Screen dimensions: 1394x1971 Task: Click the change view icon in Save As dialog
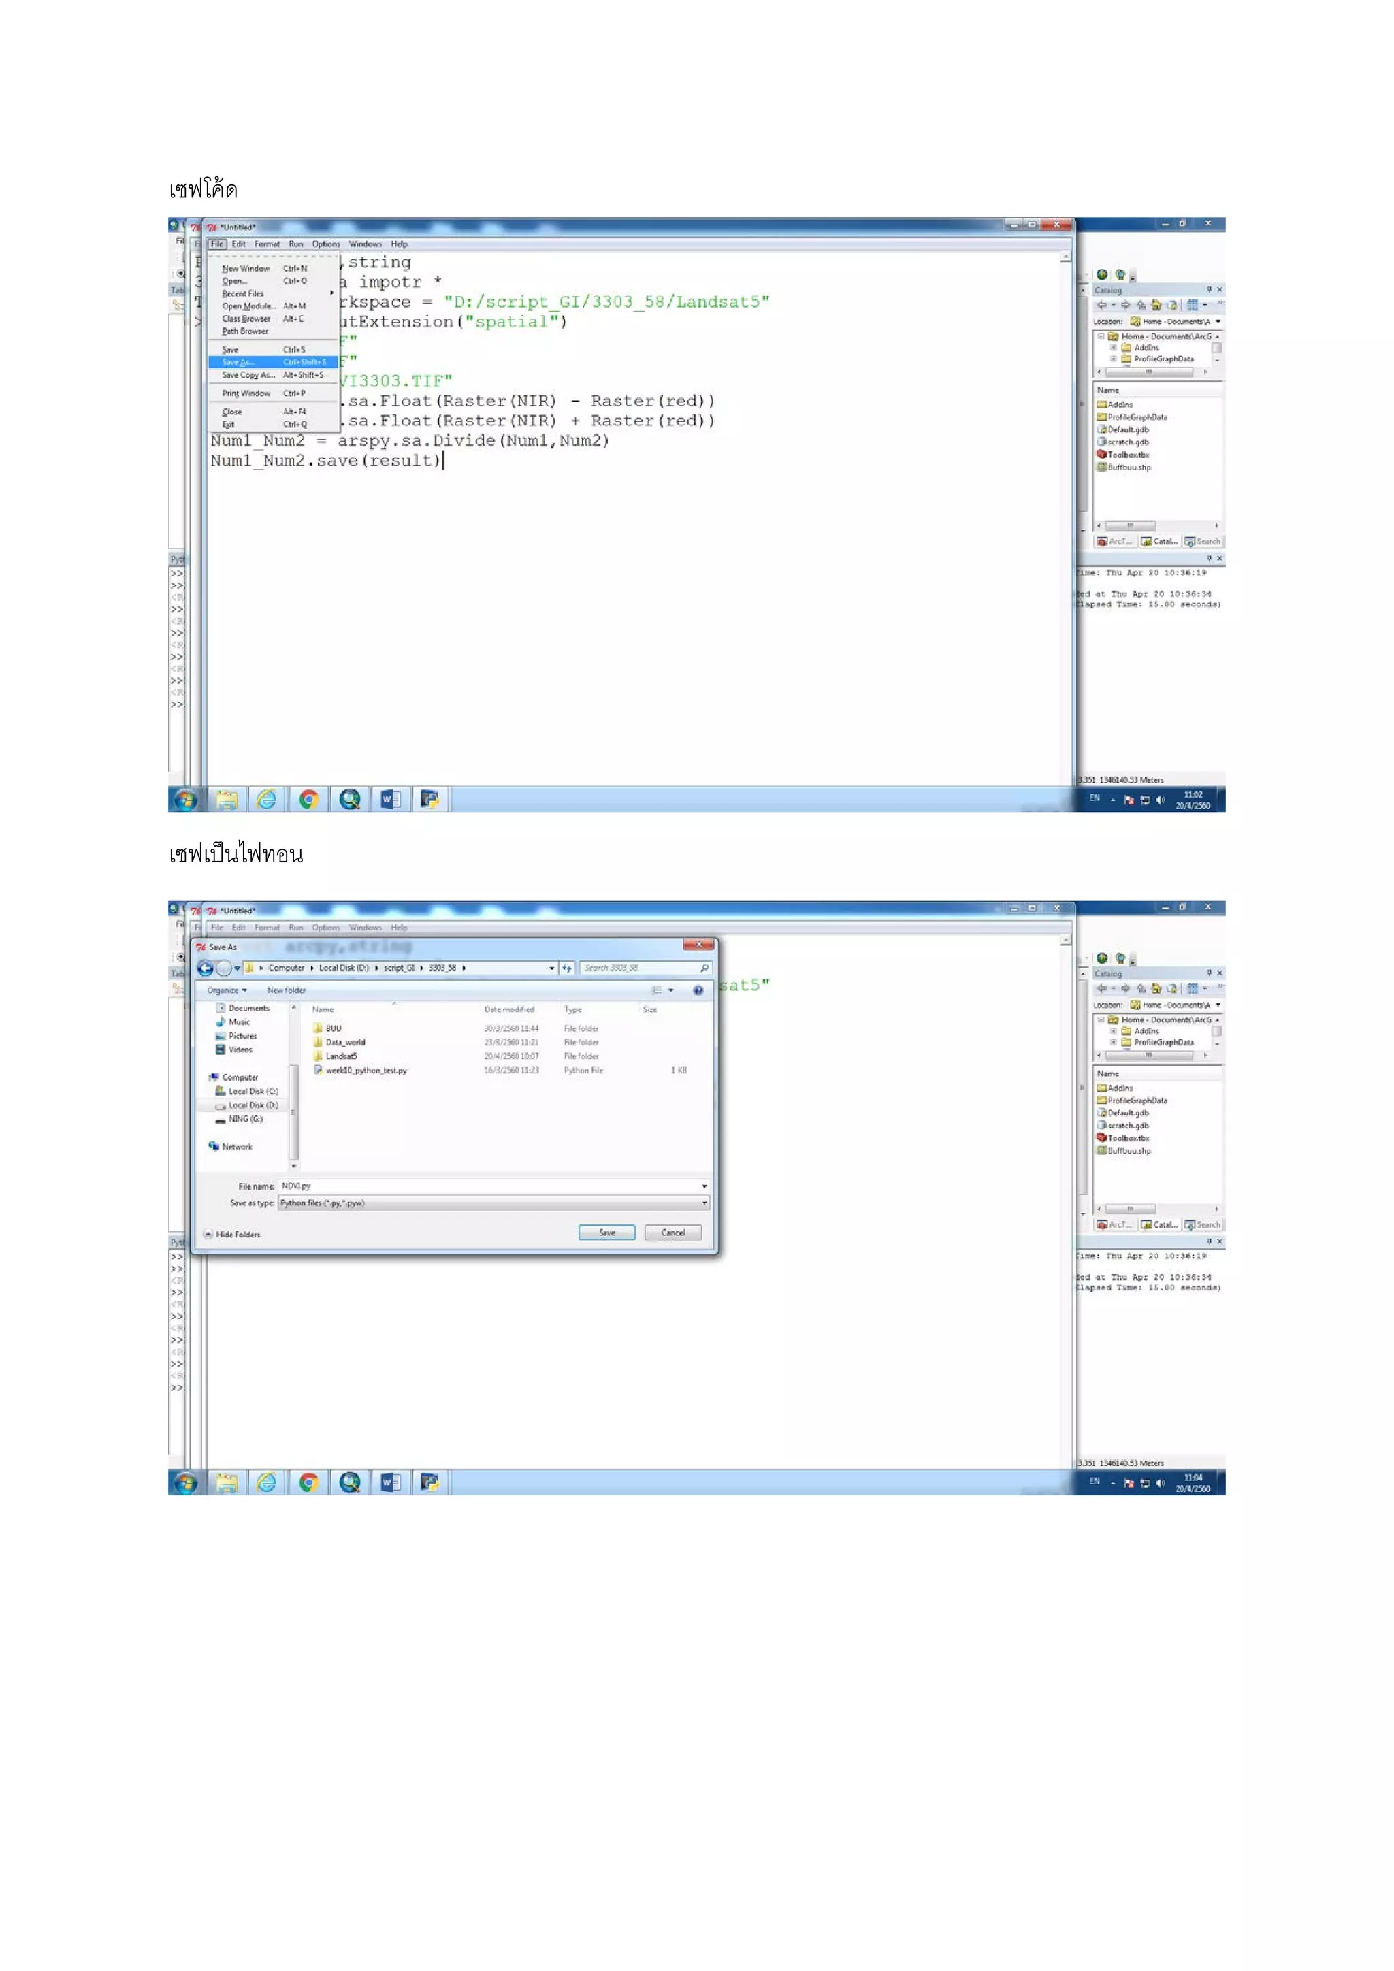(x=657, y=991)
